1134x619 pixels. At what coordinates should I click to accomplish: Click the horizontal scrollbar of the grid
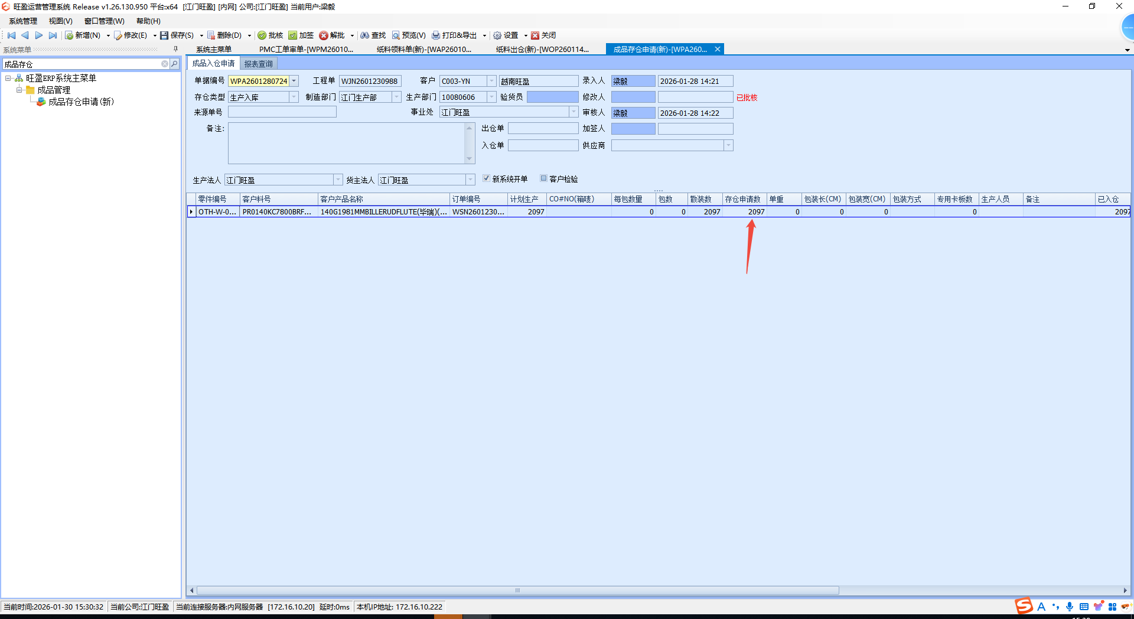click(x=517, y=590)
